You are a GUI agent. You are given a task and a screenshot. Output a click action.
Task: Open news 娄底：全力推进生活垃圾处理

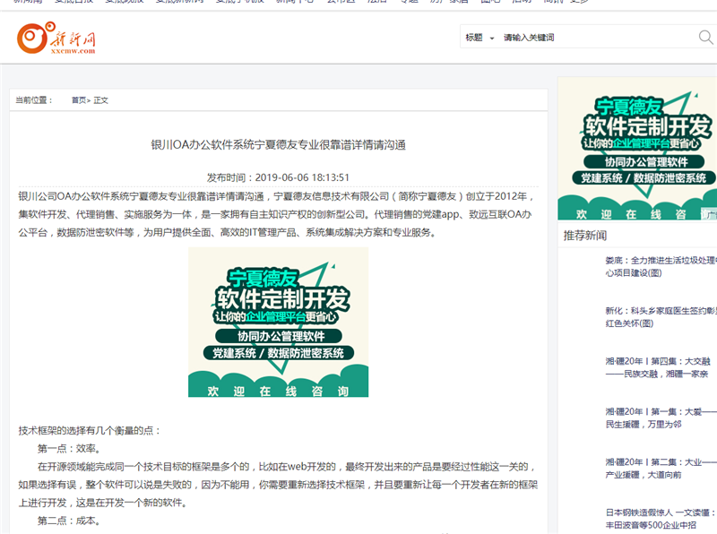(661, 266)
